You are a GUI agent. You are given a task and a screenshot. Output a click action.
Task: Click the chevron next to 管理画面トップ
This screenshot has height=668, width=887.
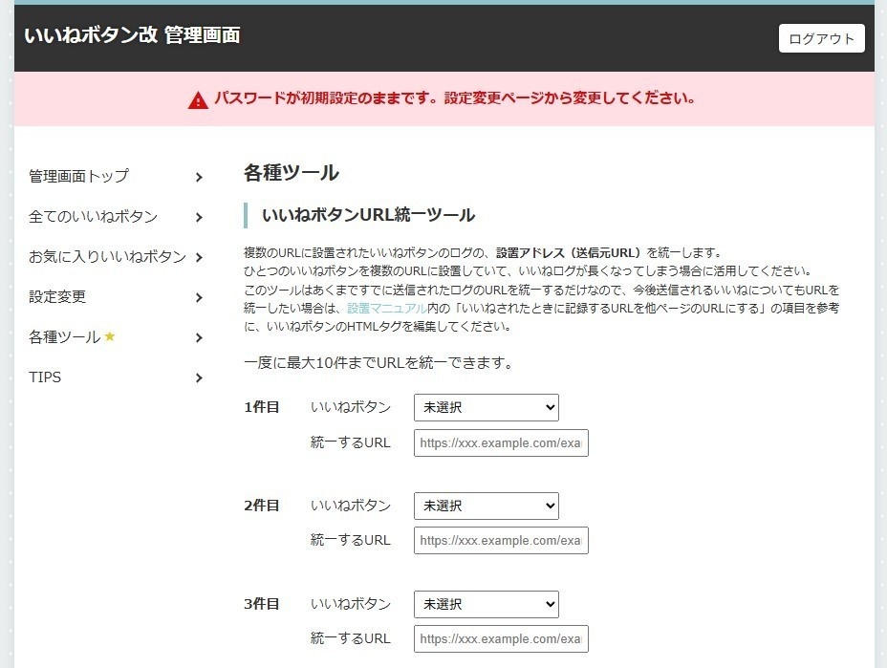click(199, 177)
